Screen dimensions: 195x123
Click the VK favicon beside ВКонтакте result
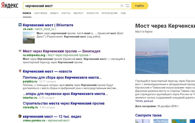(x=20, y=25)
